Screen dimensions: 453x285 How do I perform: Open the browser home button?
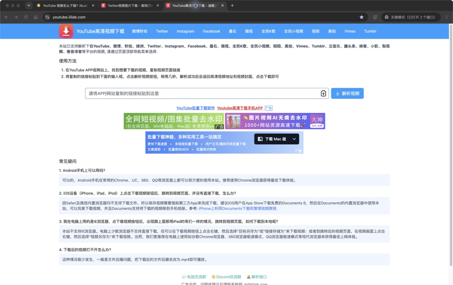click(x=36, y=17)
